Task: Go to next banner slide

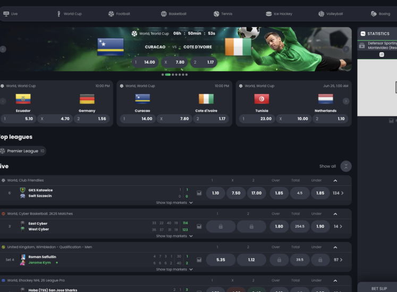Action: (x=346, y=49)
